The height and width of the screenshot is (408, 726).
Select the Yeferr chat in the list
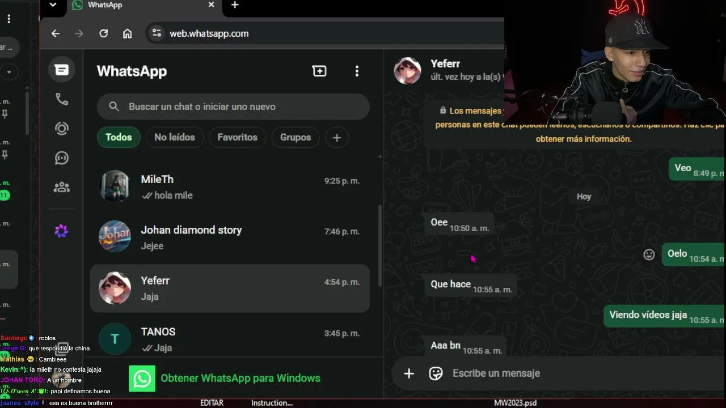coord(230,288)
